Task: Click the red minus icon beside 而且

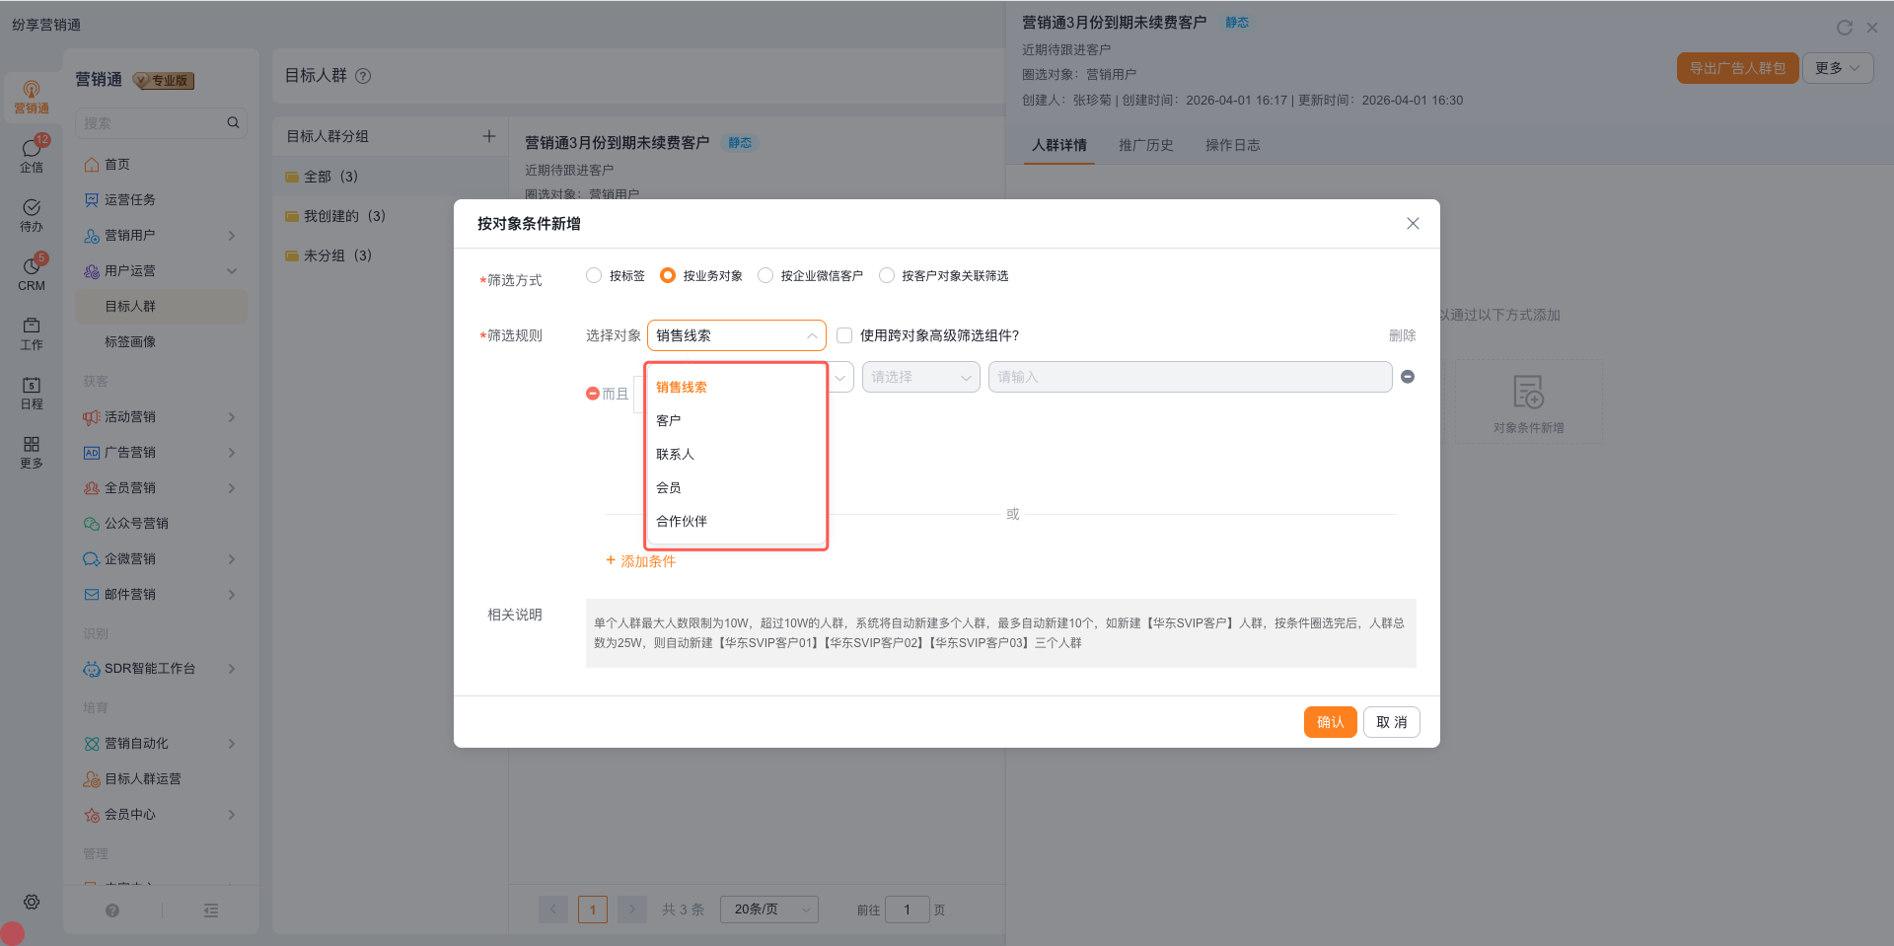Action: click(593, 394)
